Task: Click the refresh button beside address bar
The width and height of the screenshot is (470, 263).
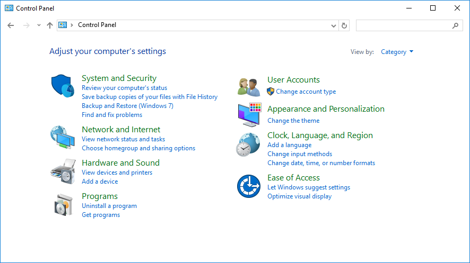Action: pyautogui.click(x=345, y=25)
